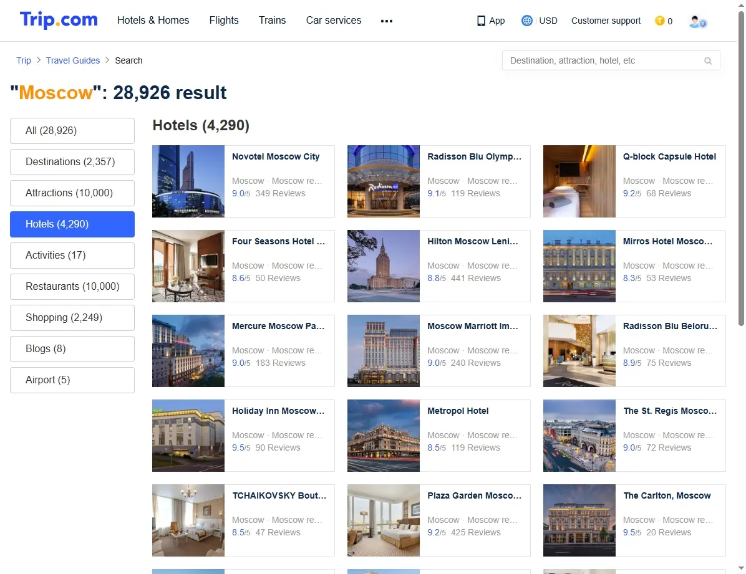Go to Trip breadcrumb link
746x574 pixels.
(x=23, y=60)
